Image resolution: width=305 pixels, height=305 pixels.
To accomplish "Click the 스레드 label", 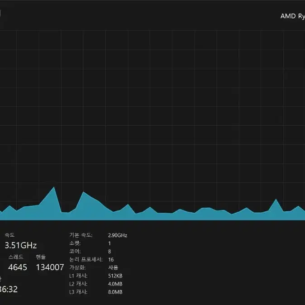I will (16, 257).
